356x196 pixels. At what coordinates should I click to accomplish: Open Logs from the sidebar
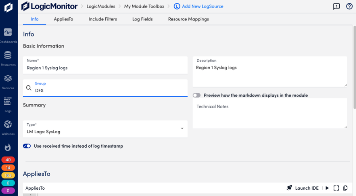point(8,105)
